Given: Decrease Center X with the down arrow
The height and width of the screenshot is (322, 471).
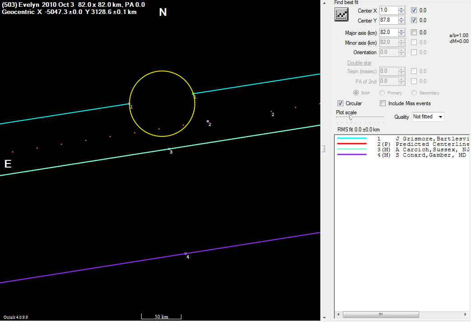Looking at the screenshot, I should click(x=402, y=12).
